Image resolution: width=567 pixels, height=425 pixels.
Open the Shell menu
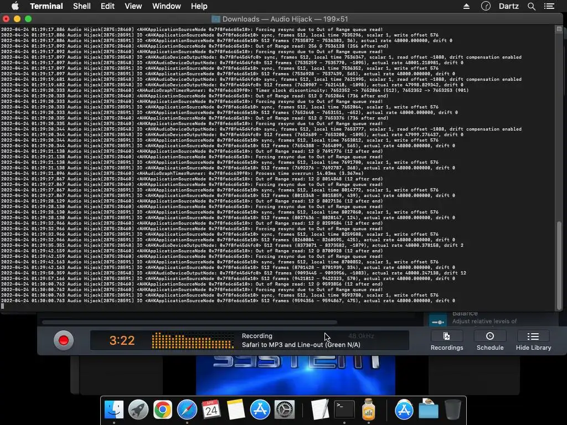pos(82,6)
